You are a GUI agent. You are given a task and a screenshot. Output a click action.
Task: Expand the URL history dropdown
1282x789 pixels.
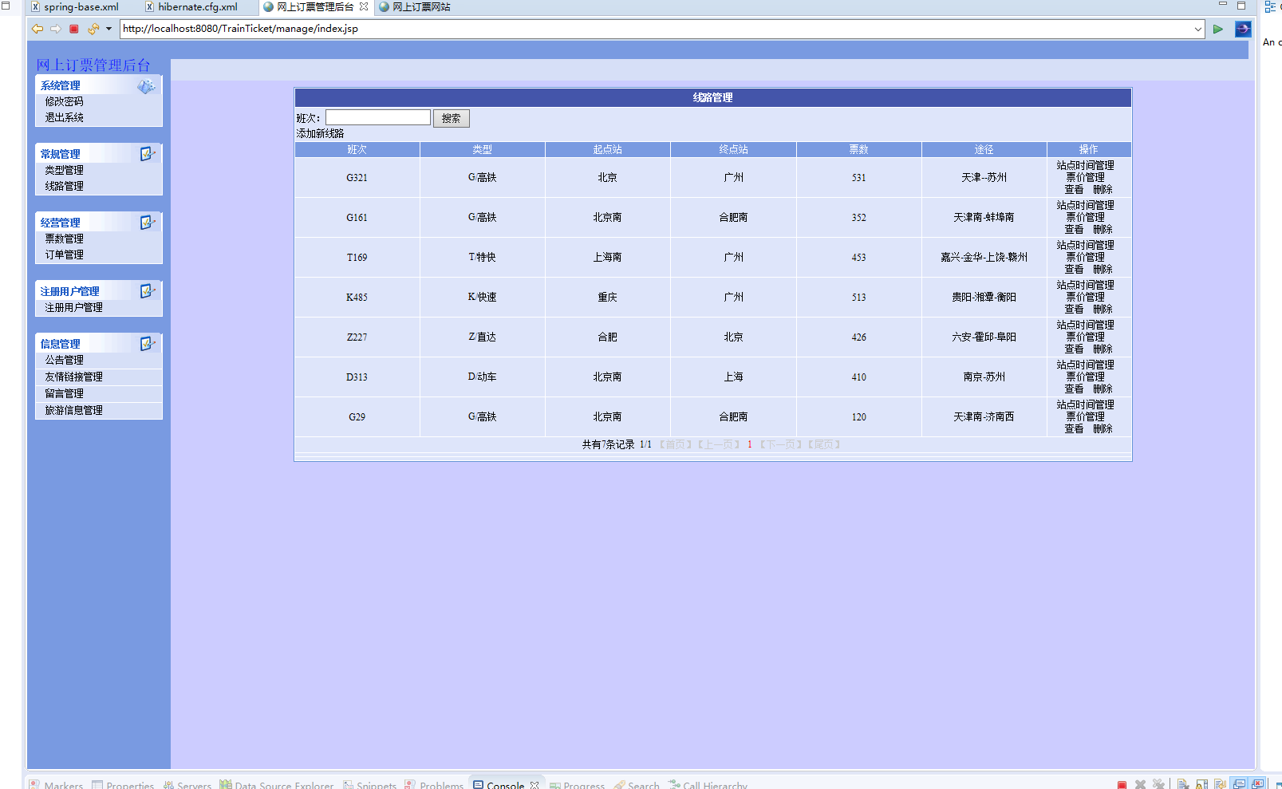point(1197,30)
